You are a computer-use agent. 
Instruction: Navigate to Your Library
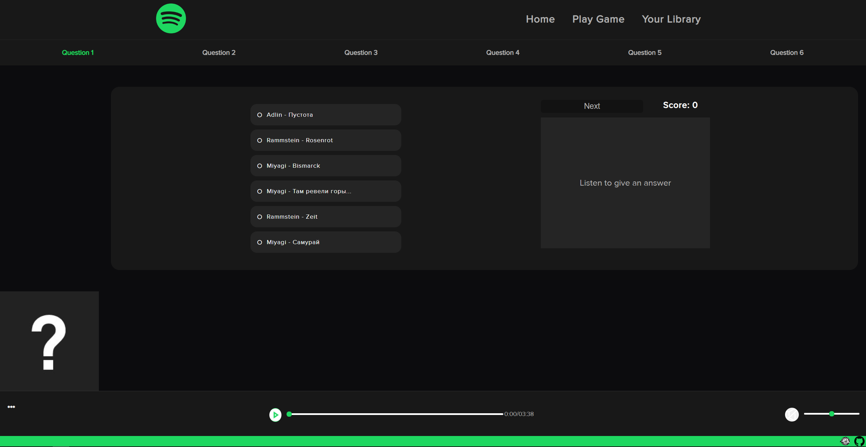(x=671, y=19)
